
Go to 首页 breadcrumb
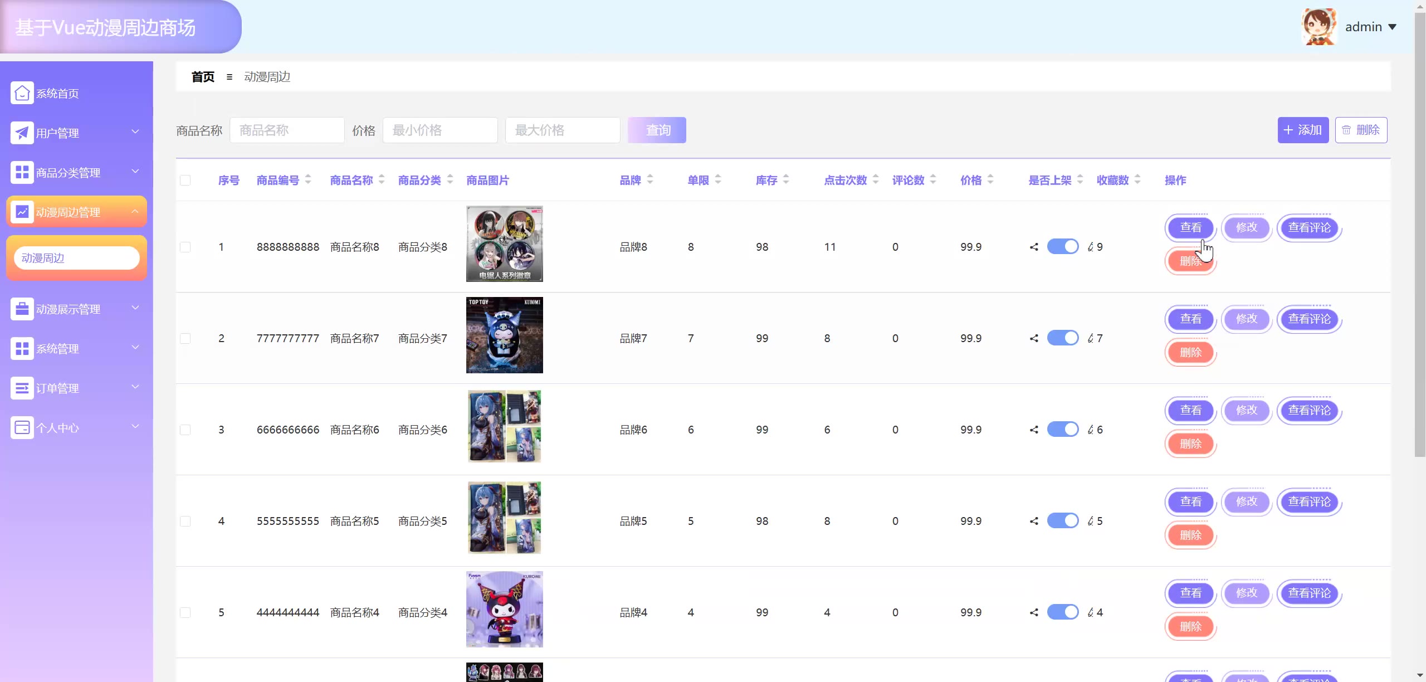pos(203,77)
